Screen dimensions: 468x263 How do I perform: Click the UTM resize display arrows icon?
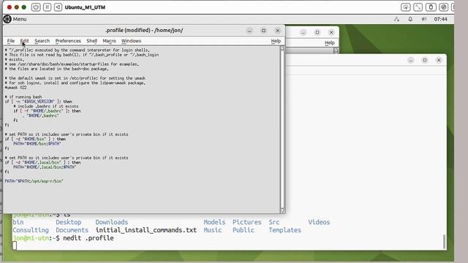[418, 7]
